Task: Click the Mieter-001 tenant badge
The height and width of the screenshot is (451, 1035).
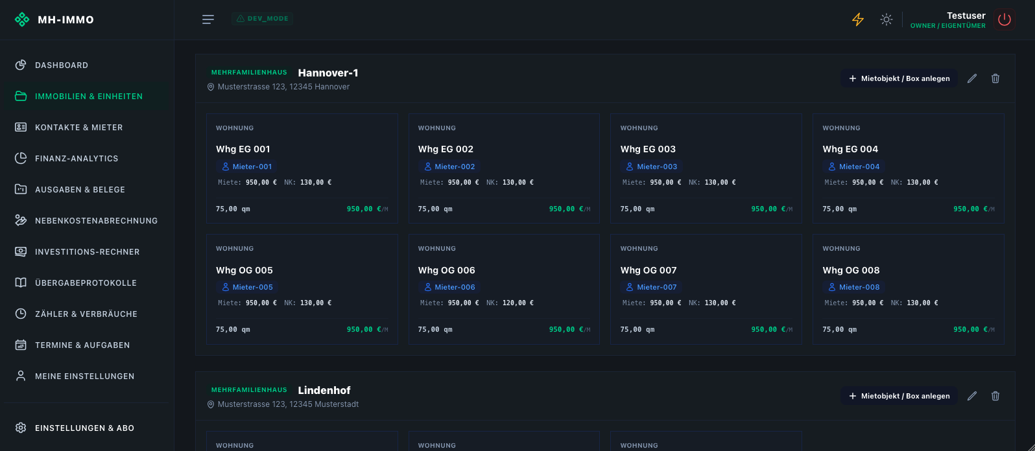Action: tap(247, 167)
